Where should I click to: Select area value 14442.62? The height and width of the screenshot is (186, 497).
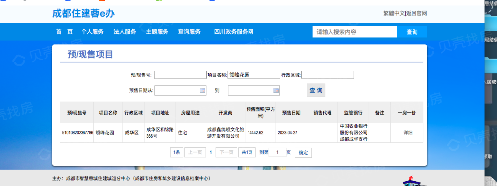pos(261,133)
